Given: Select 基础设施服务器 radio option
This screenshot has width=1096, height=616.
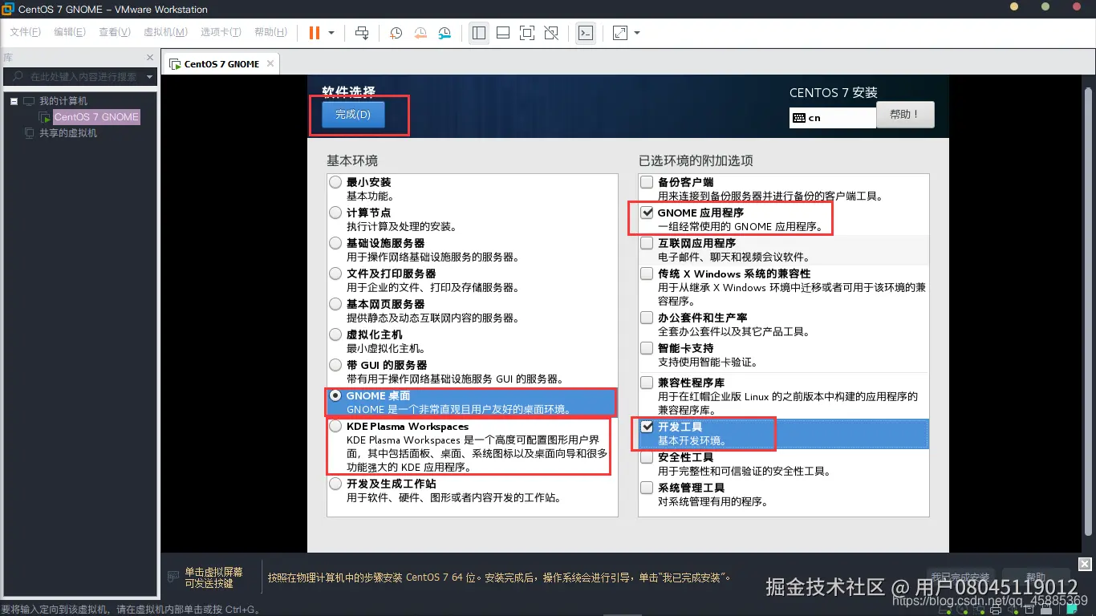Looking at the screenshot, I should [335, 243].
